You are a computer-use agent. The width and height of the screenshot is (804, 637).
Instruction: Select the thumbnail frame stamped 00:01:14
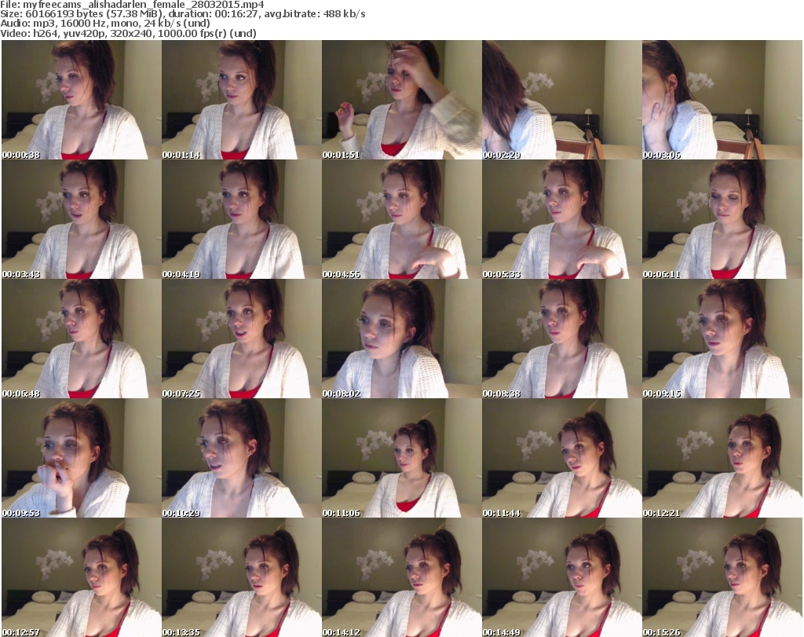click(x=242, y=100)
